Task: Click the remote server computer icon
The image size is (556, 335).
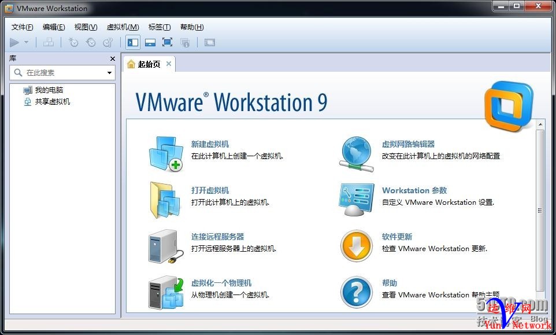Action: pos(166,246)
